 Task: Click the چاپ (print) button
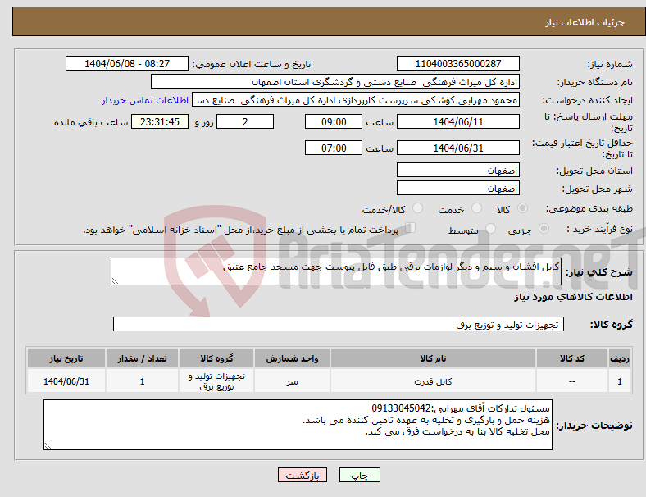(359, 475)
